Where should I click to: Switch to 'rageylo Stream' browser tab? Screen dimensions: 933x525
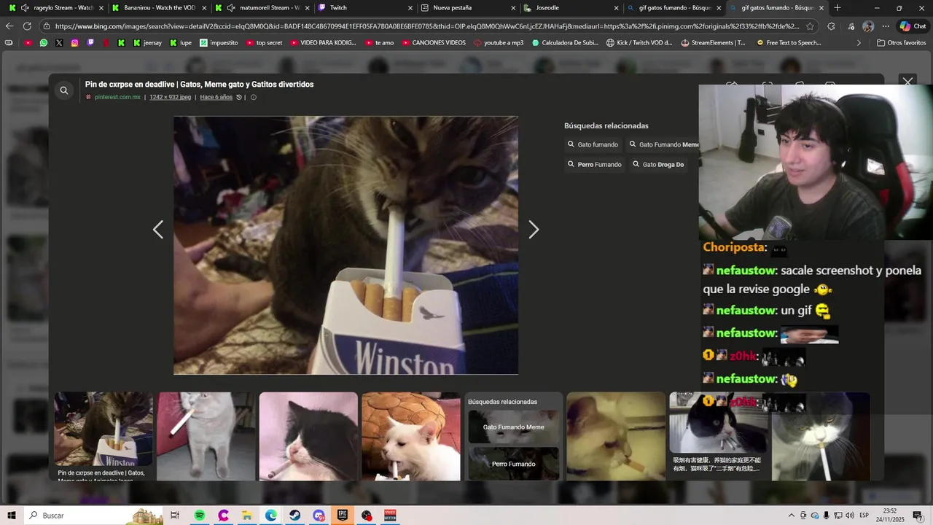click(57, 8)
